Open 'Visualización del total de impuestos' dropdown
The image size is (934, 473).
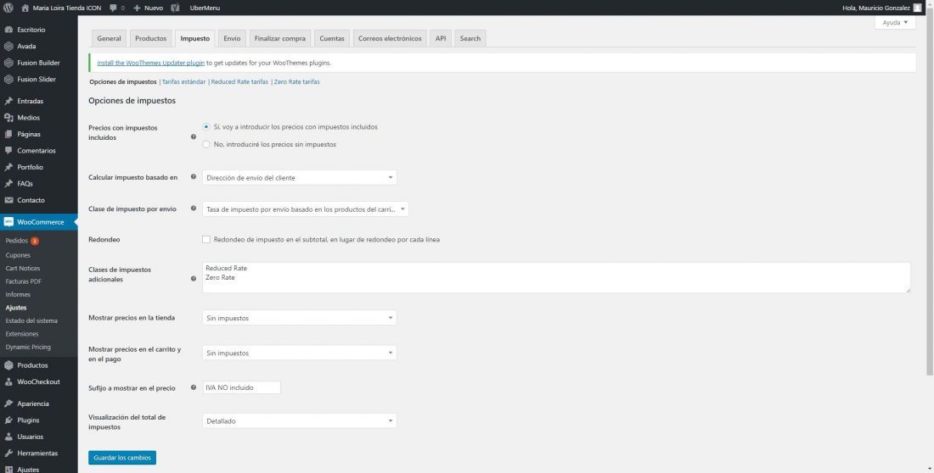299,420
